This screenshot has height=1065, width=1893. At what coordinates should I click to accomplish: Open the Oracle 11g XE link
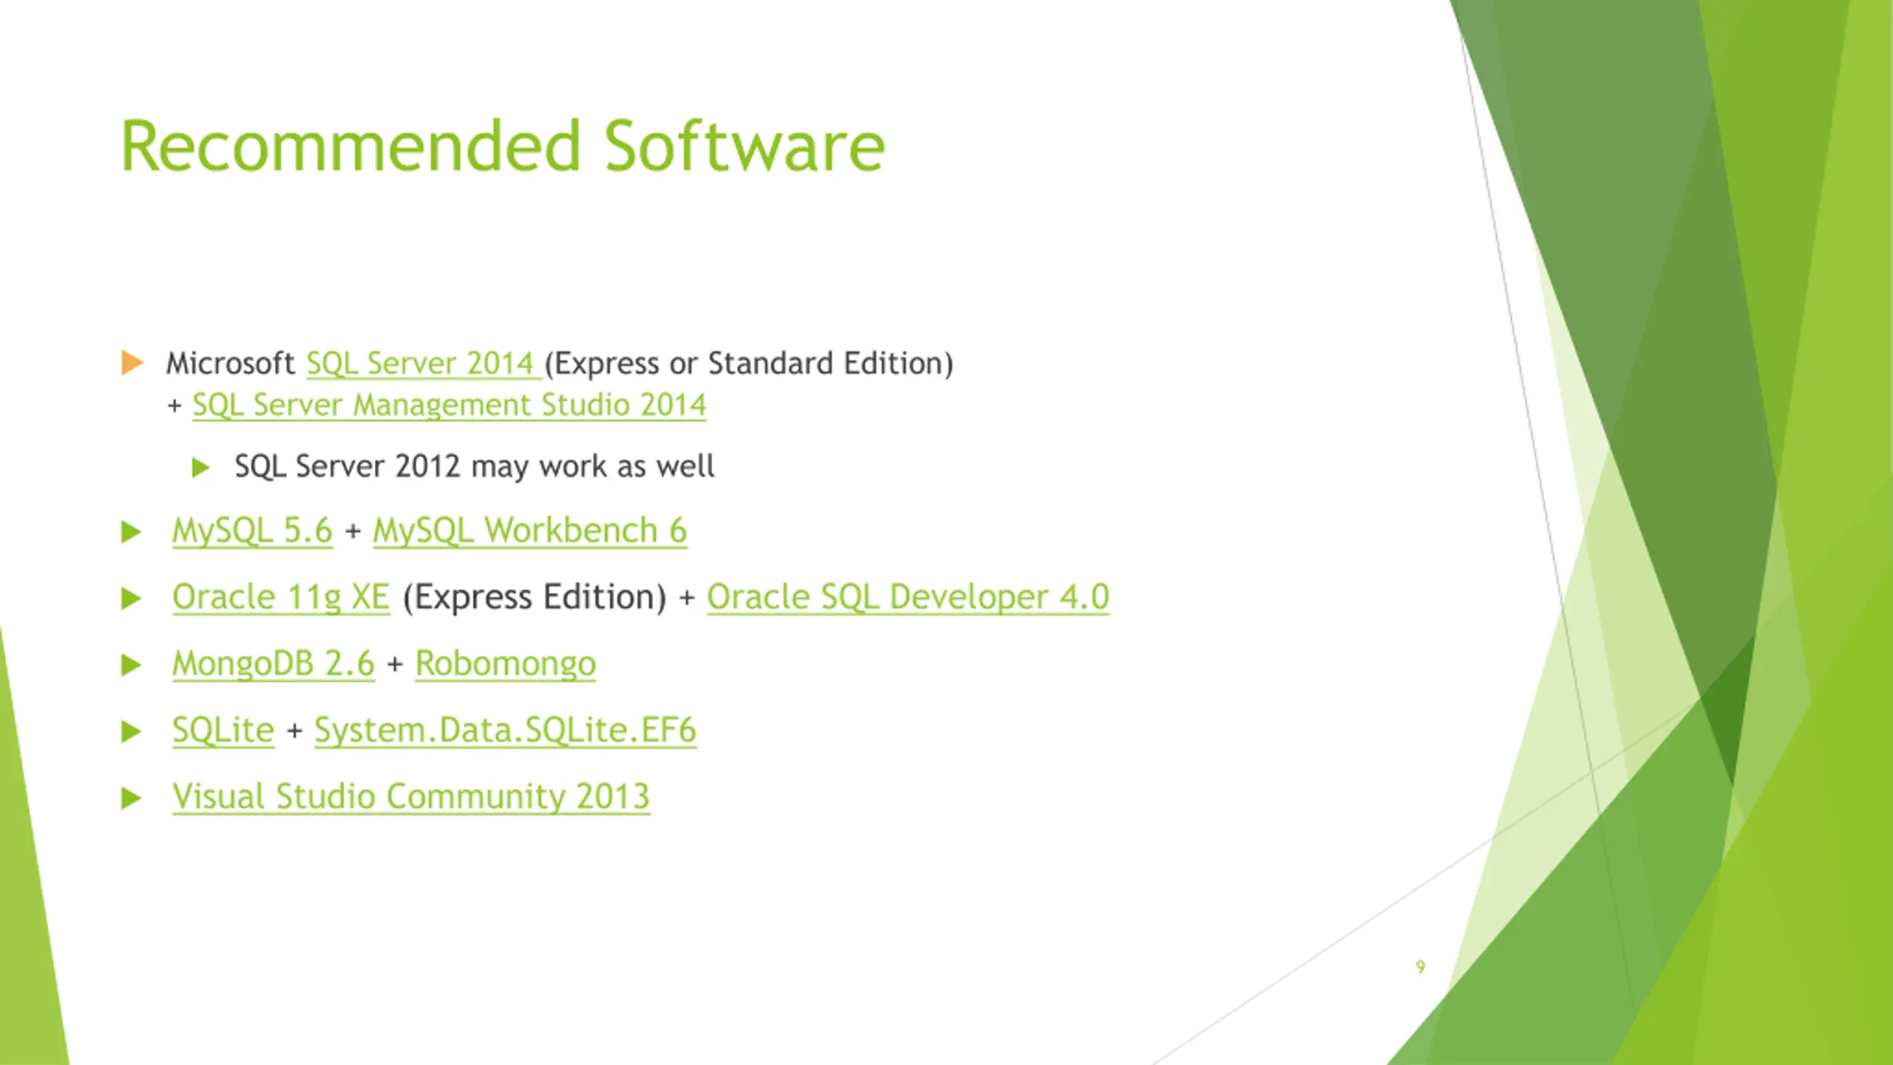click(x=280, y=597)
